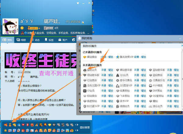Open the skin changer shirt icon
The height and width of the screenshot is (134, 183).
pos(78,3)
